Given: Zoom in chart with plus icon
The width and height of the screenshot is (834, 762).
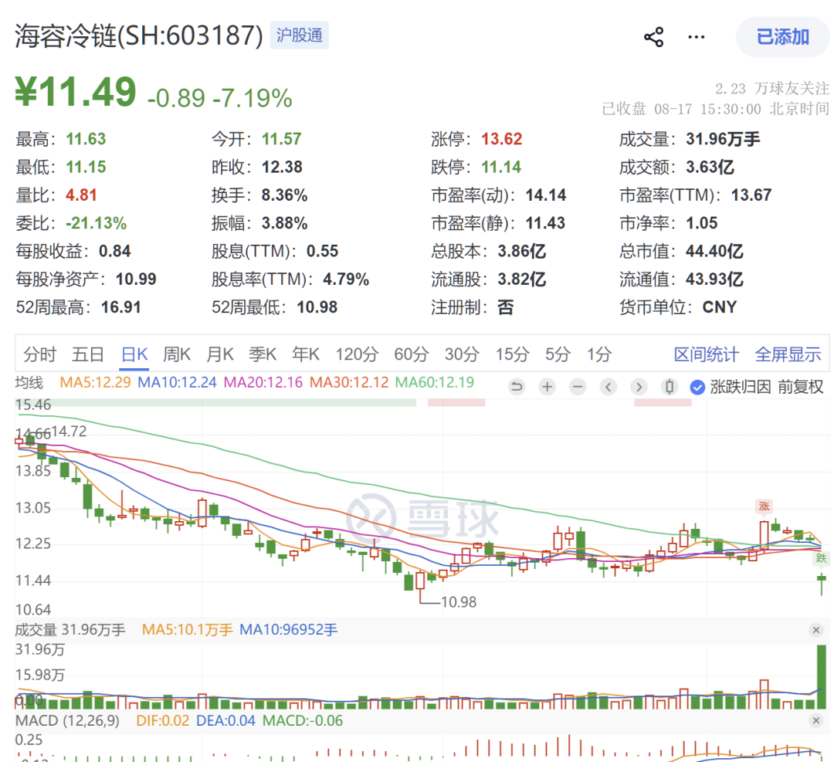Looking at the screenshot, I should click(x=547, y=387).
